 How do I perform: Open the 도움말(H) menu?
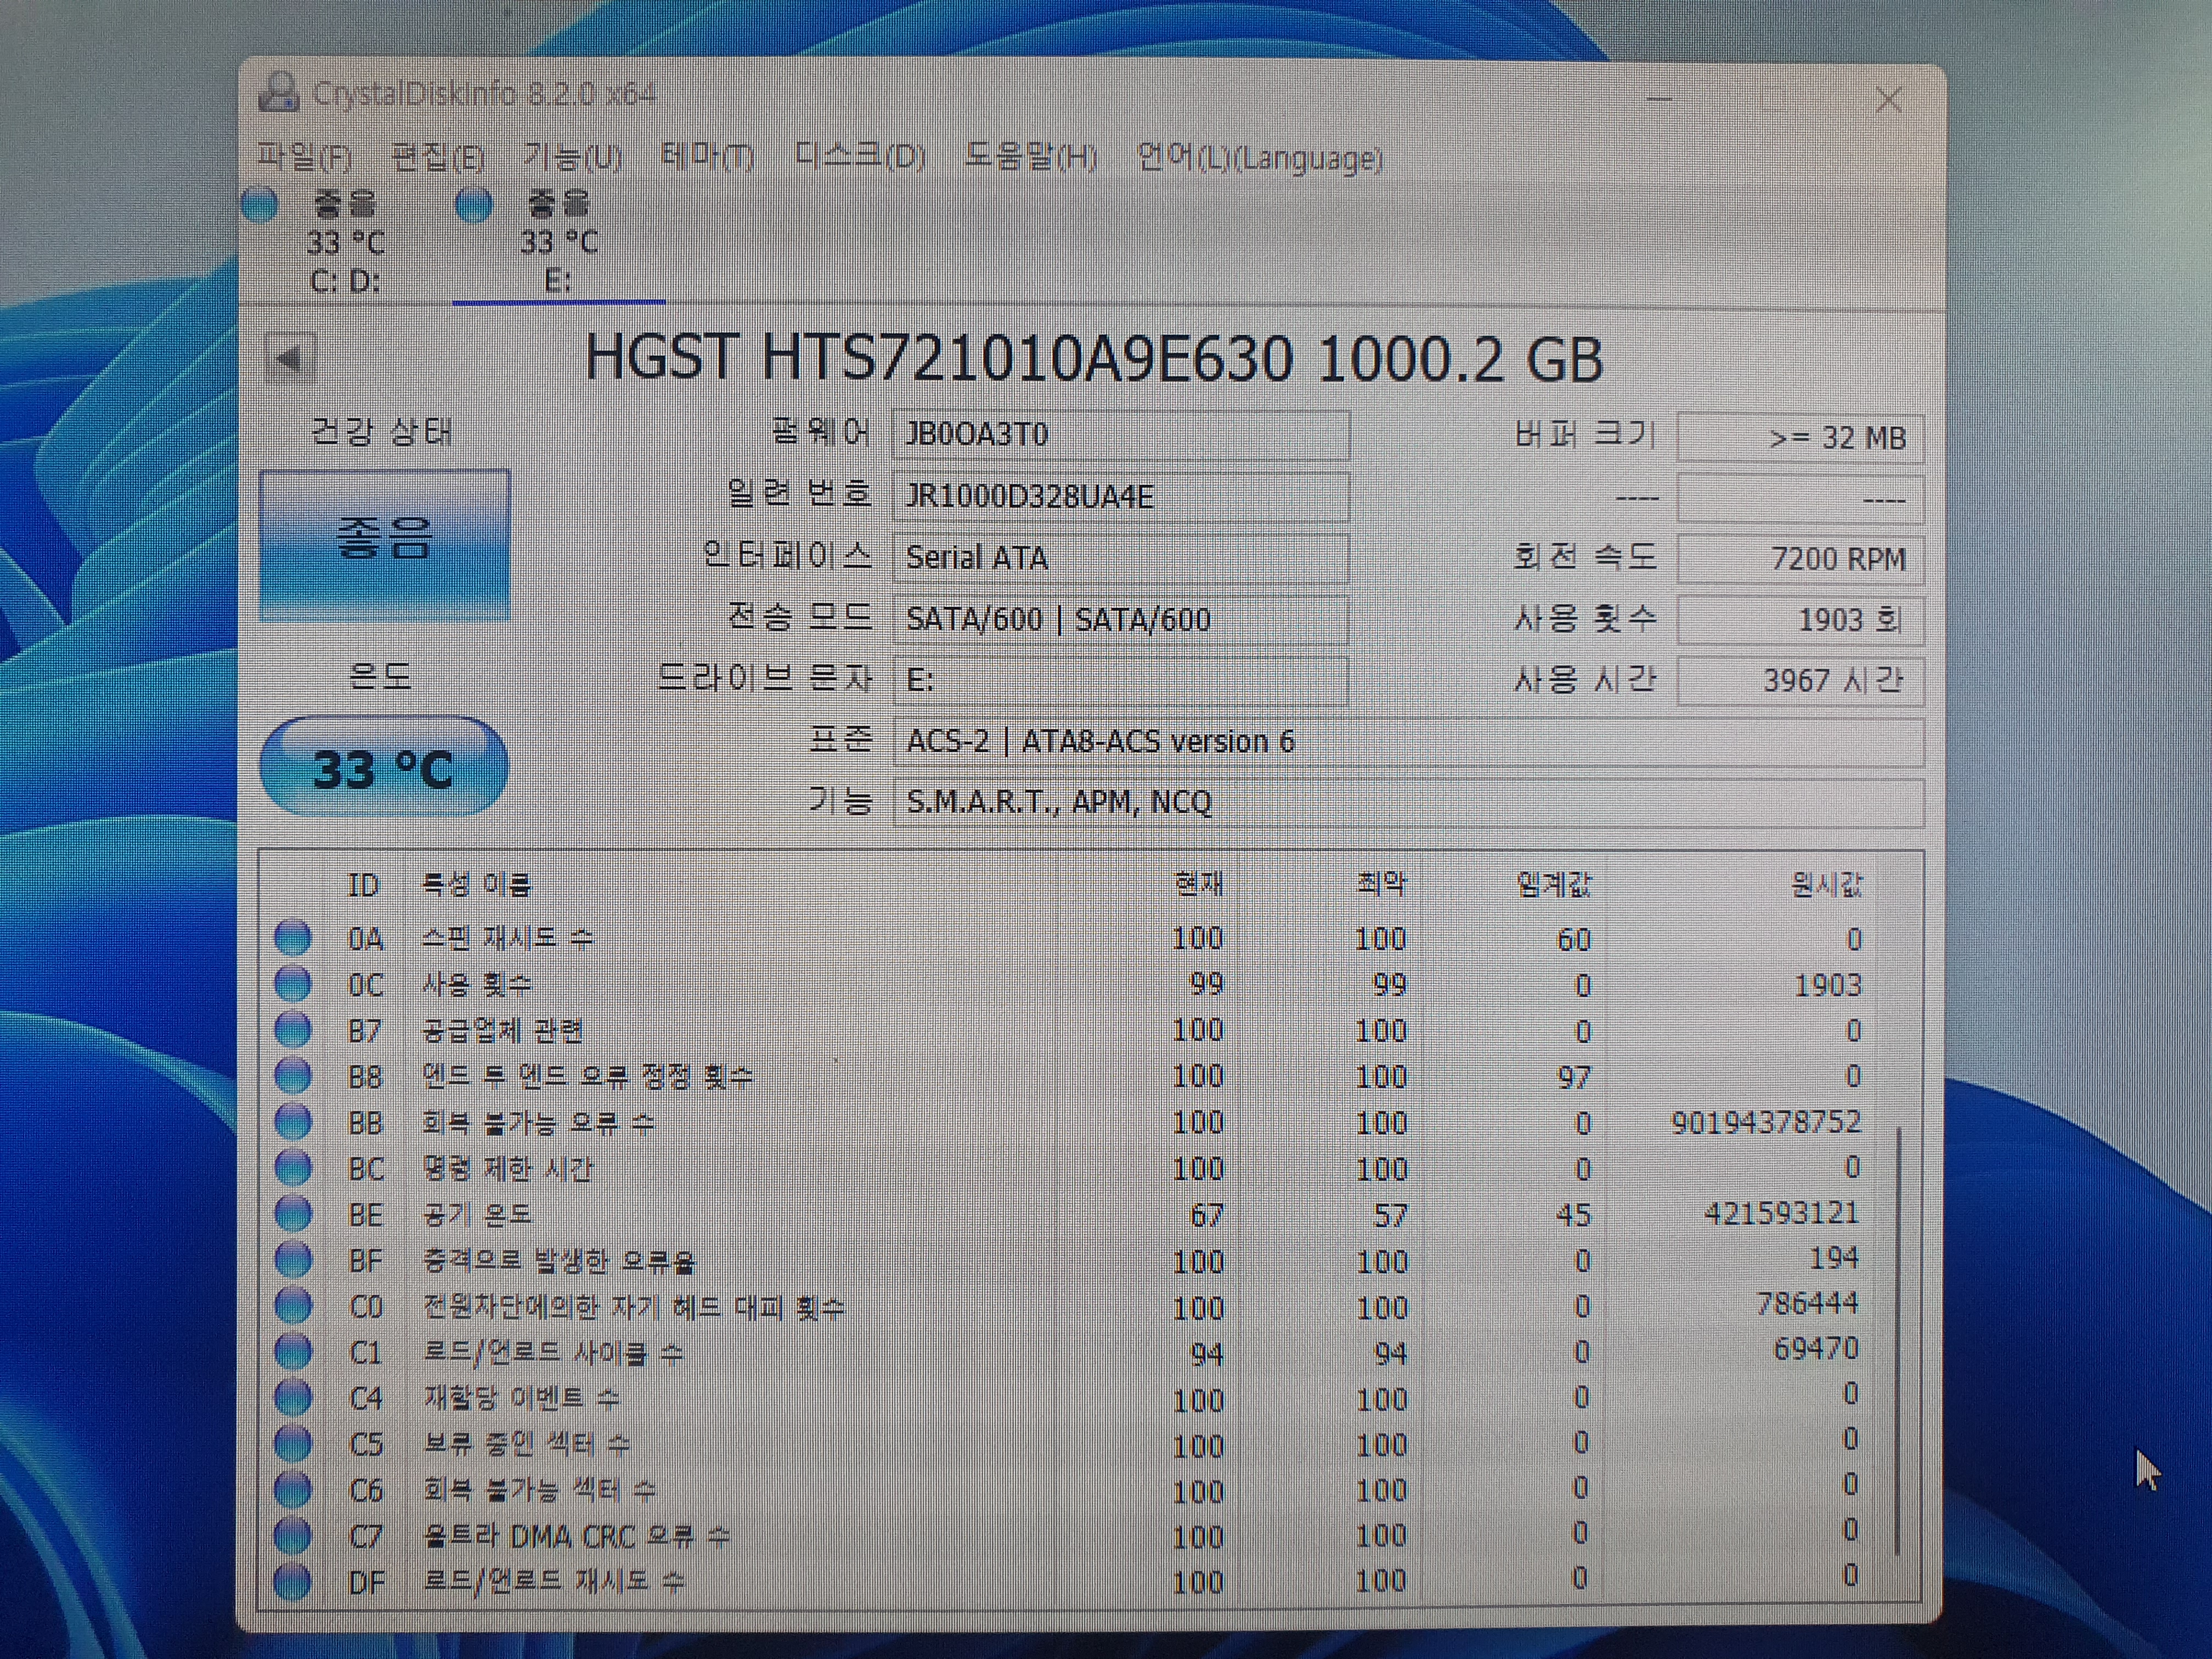pos(1030,157)
